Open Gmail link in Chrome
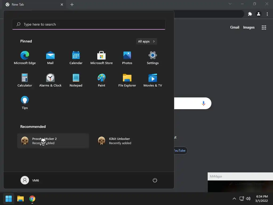Screen dimensions: 273x205 pyautogui.click(x=235, y=27)
